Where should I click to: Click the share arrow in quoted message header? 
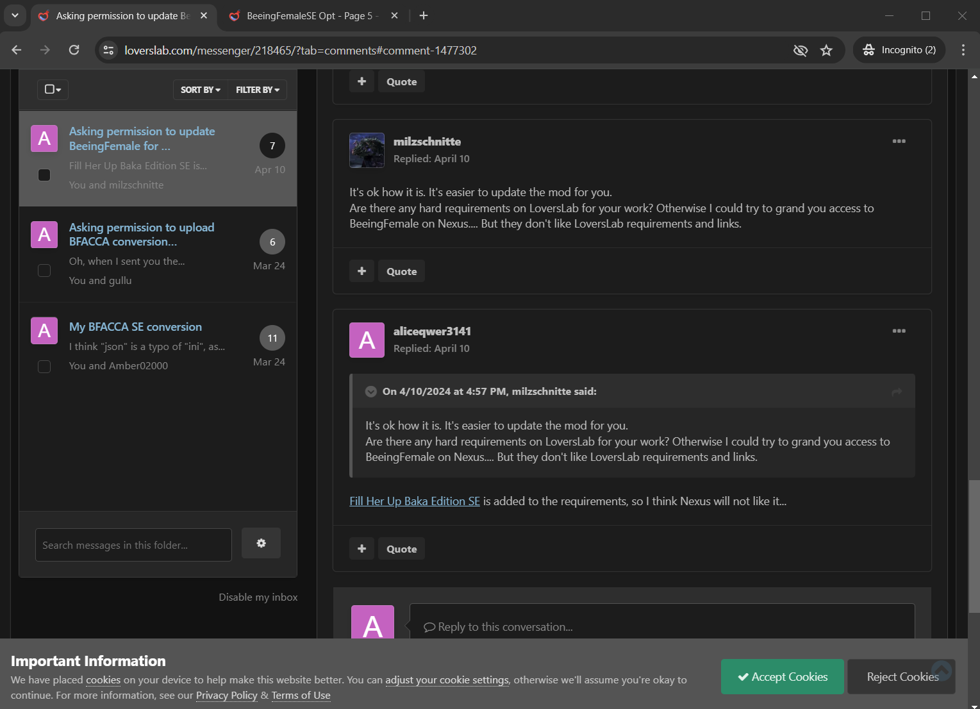[897, 392]
